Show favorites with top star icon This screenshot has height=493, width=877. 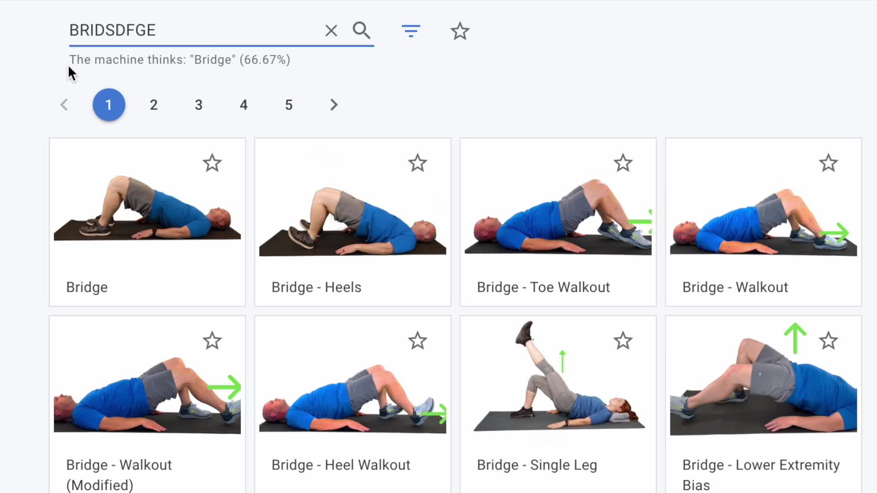pyautogui.click(x=460, y=31)
